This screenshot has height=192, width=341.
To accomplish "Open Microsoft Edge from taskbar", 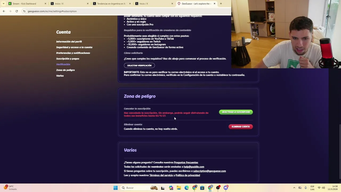I will [186, 188].
